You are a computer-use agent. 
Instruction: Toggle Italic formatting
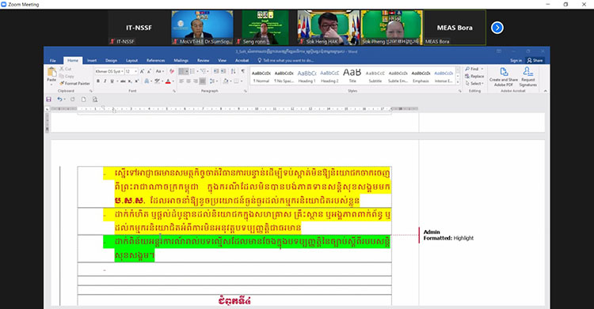(105, 81)
